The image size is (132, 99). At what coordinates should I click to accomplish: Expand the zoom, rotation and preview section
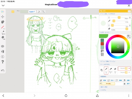tap(115, 61)
